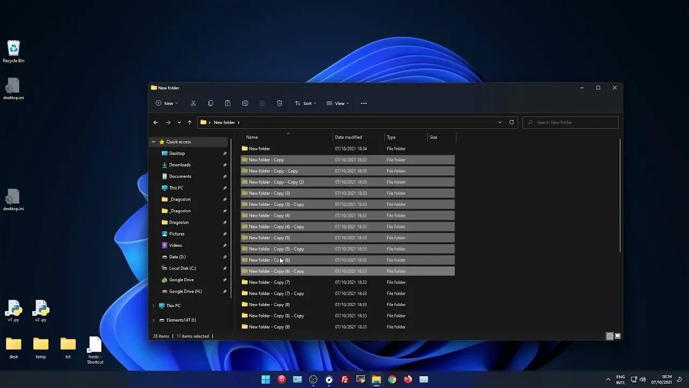Switch to details view using status bar icon
Screen dimensions: 689x388
tap(609, 336)
